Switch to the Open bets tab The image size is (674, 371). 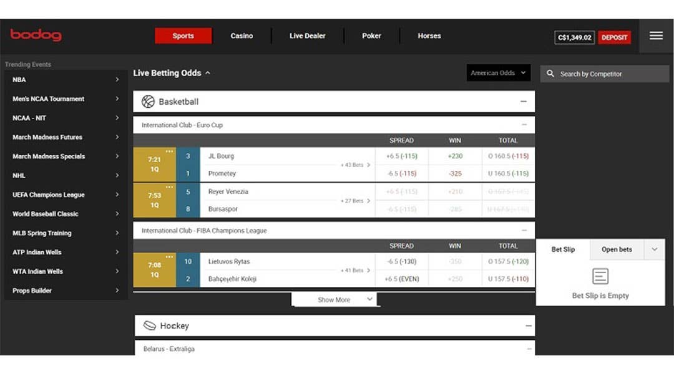pos(617,249)
